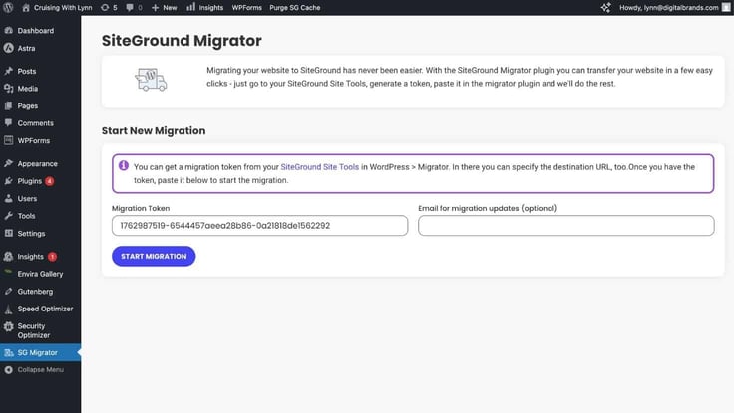Click the WordPress logo in admin bar
Screen dimensions: 734x413
(8, 8)
